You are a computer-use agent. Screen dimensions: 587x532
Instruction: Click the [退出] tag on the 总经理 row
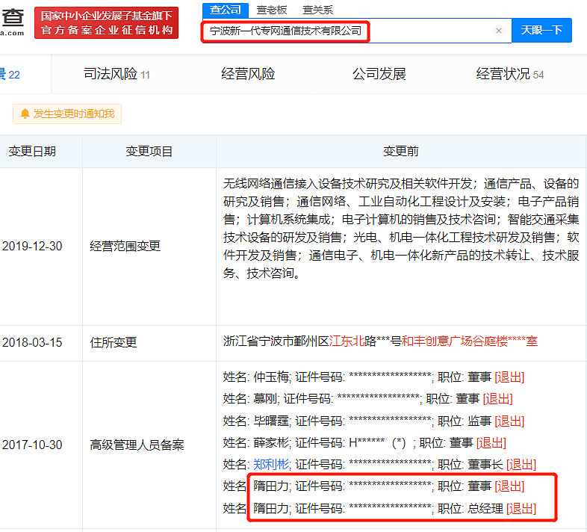tap(521, 509)
